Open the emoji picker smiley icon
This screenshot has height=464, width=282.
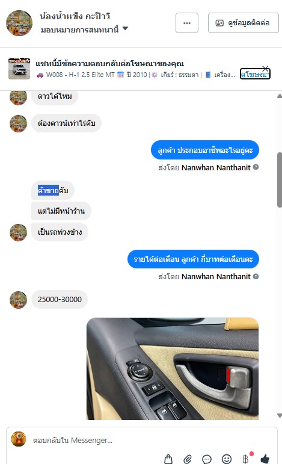(227, 459)
